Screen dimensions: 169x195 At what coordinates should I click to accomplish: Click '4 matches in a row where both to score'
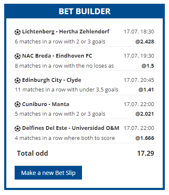tap(65, 138)
